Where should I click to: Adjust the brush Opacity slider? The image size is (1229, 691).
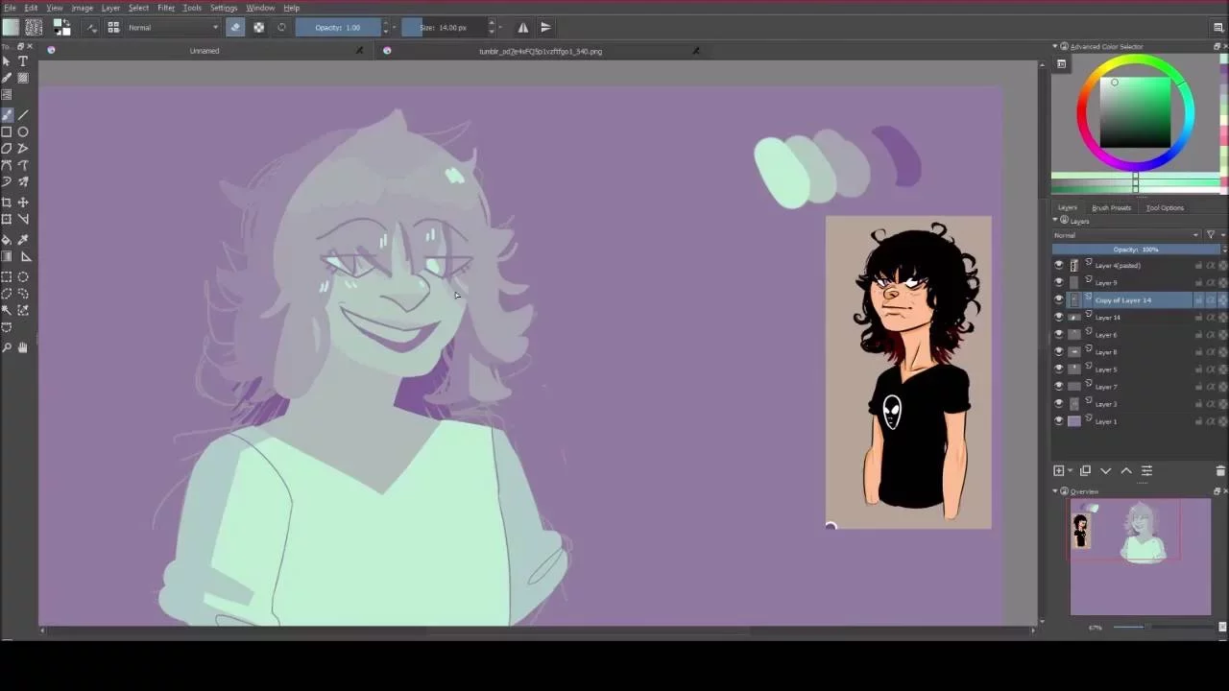click(338, 27)
